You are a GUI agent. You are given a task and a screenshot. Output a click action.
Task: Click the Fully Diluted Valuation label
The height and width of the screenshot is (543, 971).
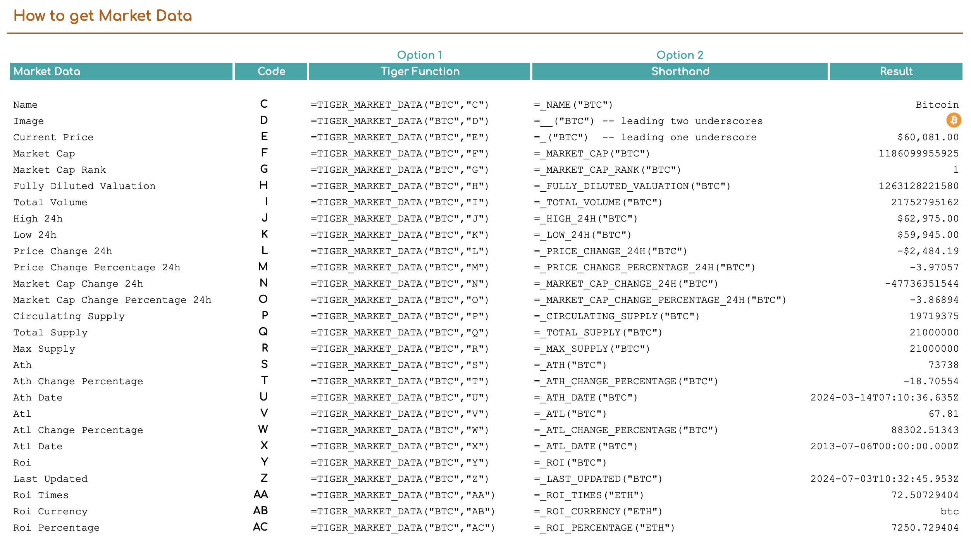pyautogui.click(x=84, y=186)
